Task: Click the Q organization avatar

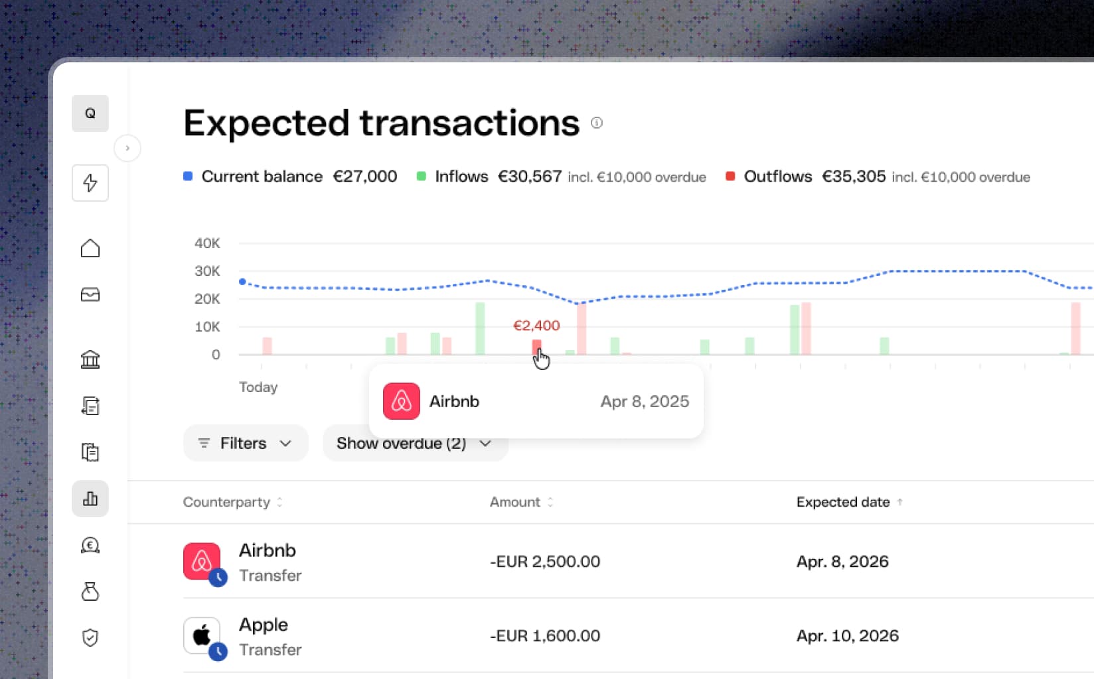Action: (90, 113)
